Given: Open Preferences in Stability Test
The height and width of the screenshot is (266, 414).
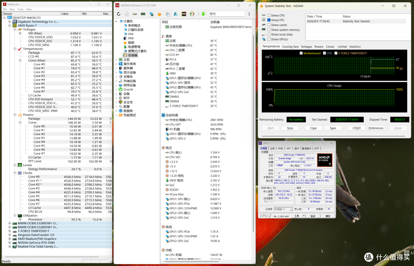Looking at the screenshot, I should pyautogui.click(x=376, y=128).
